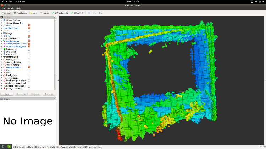The height and width of the screenshot is (149, 266).
Task: Disable the PointCloud2 display checkbox
Action: (x=29, y=28)
